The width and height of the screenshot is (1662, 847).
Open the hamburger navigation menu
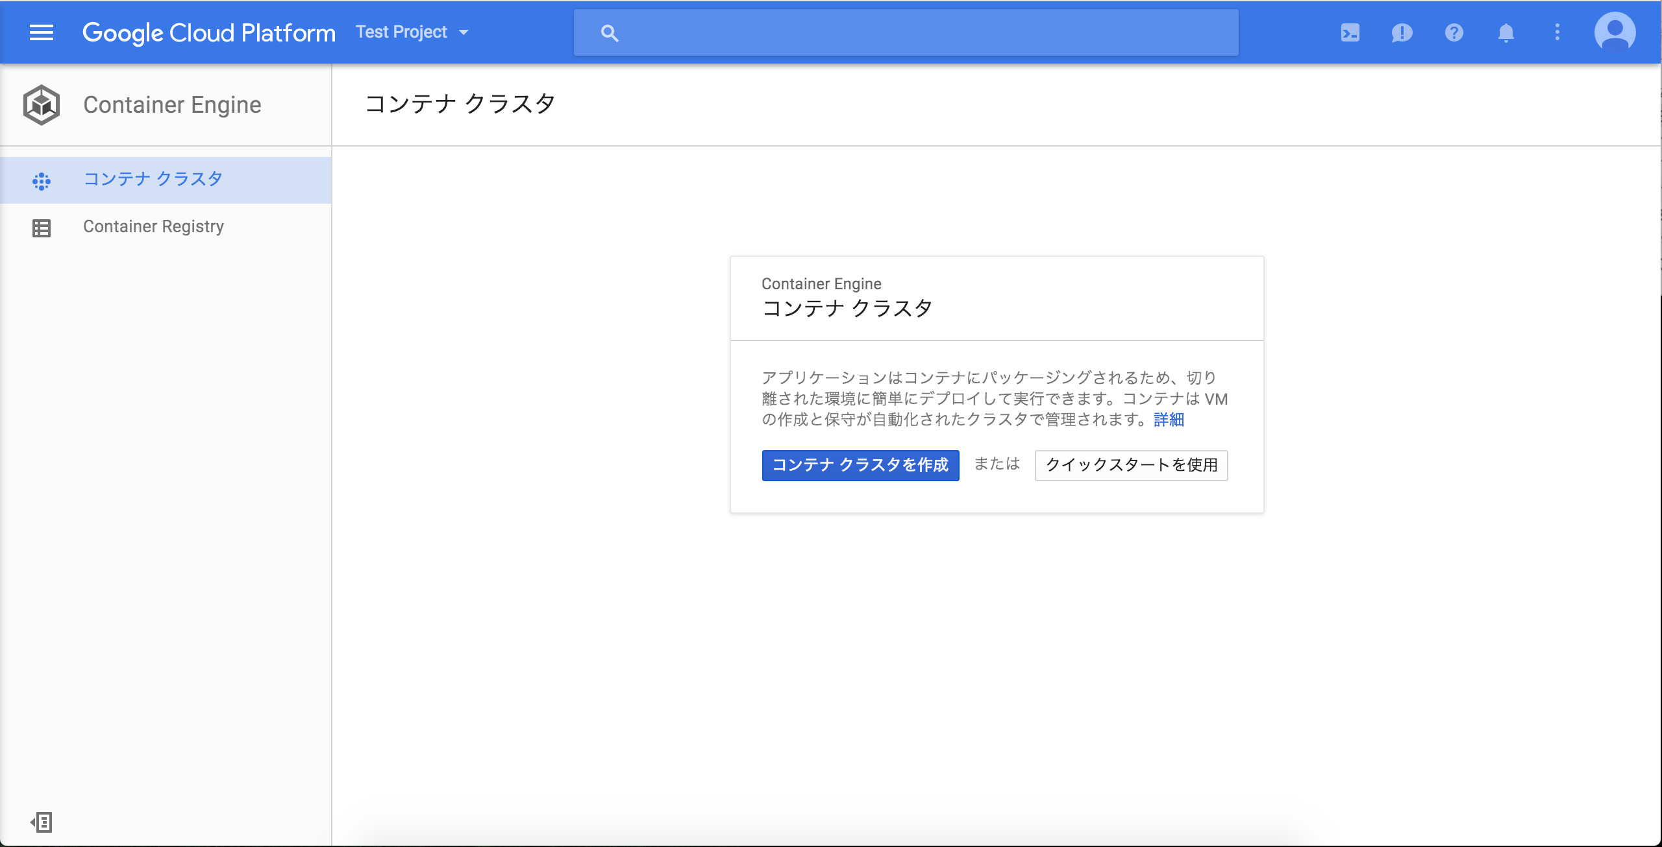(42, 32)
